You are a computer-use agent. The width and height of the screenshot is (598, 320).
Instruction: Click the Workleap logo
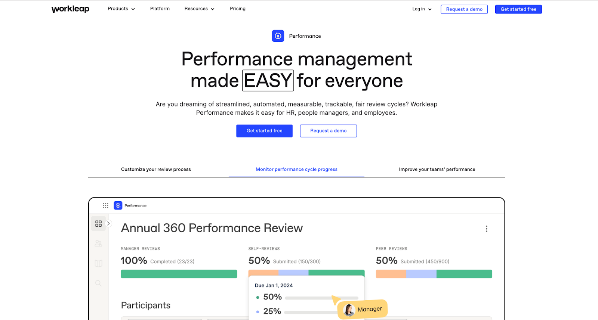[x=70, y=9]
